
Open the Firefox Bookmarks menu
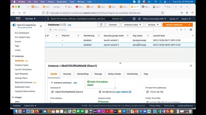click(x=62, y=2)
